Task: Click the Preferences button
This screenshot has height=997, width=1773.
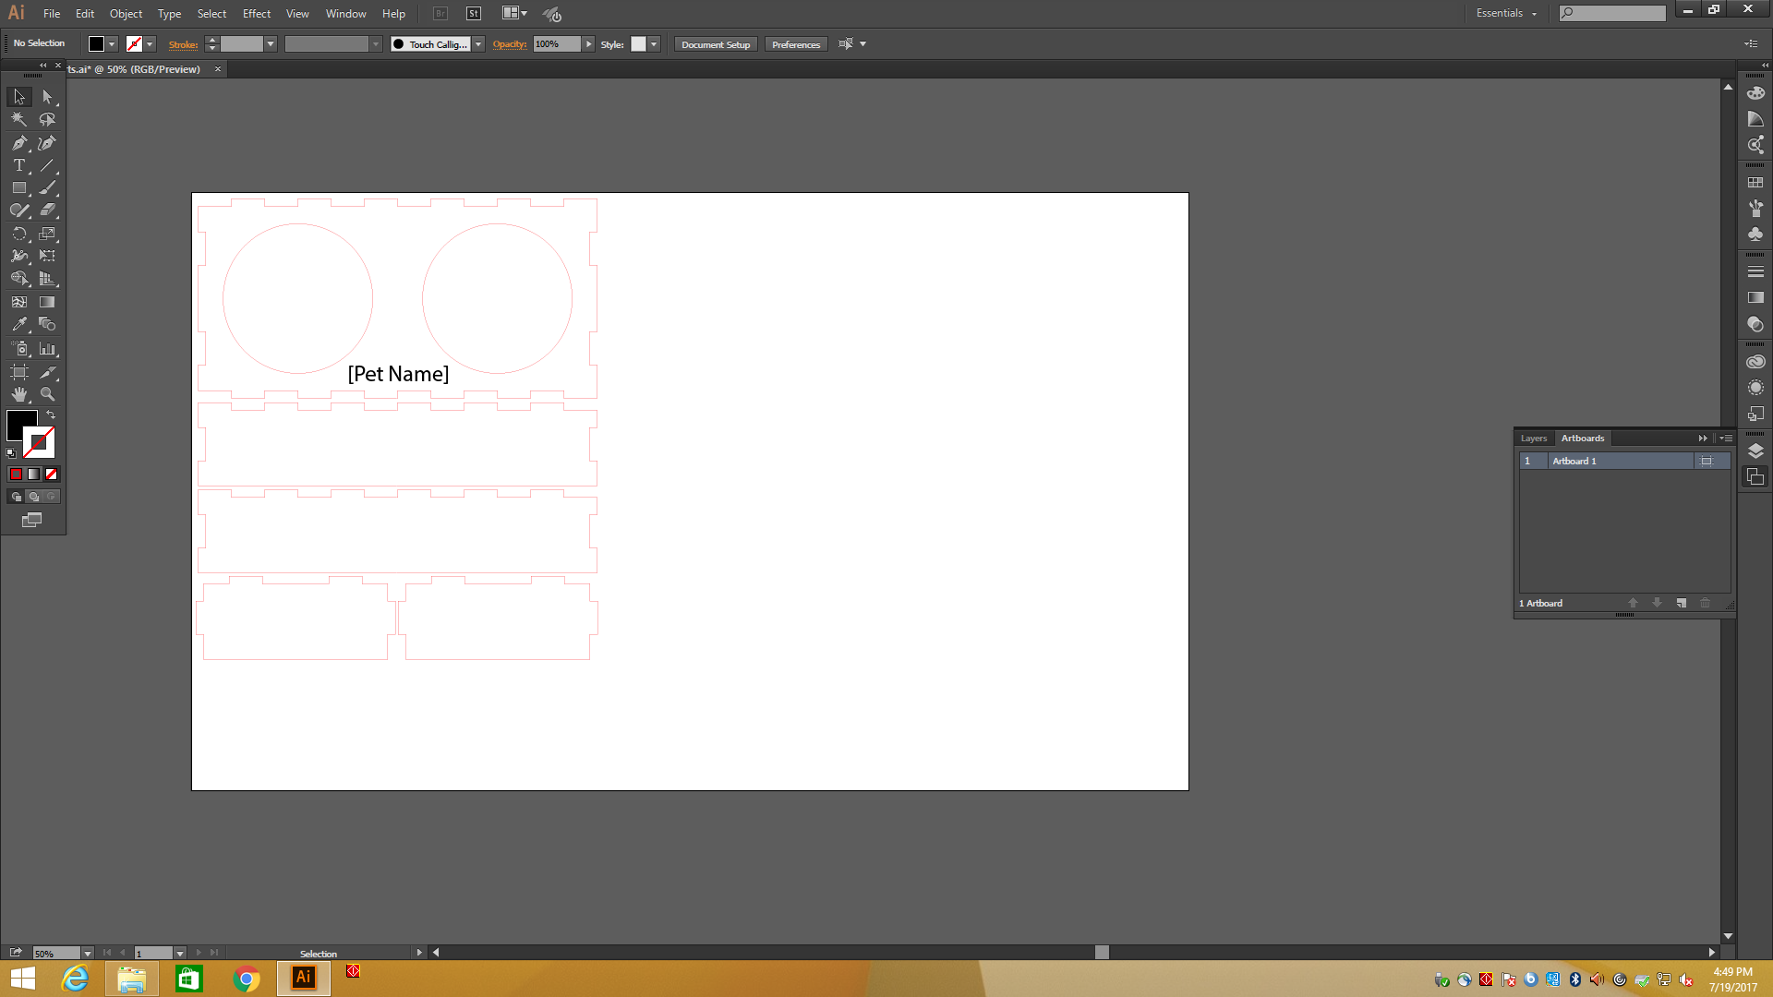Action: (796, 44)
